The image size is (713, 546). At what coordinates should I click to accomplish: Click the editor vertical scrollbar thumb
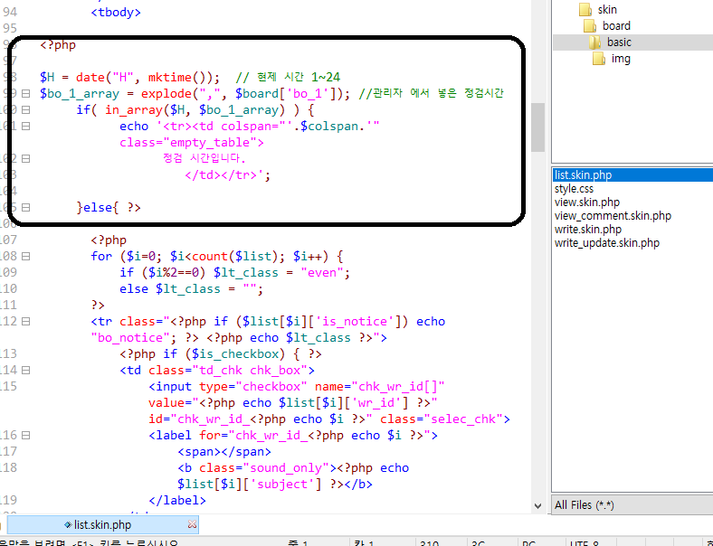coord(537,126)
